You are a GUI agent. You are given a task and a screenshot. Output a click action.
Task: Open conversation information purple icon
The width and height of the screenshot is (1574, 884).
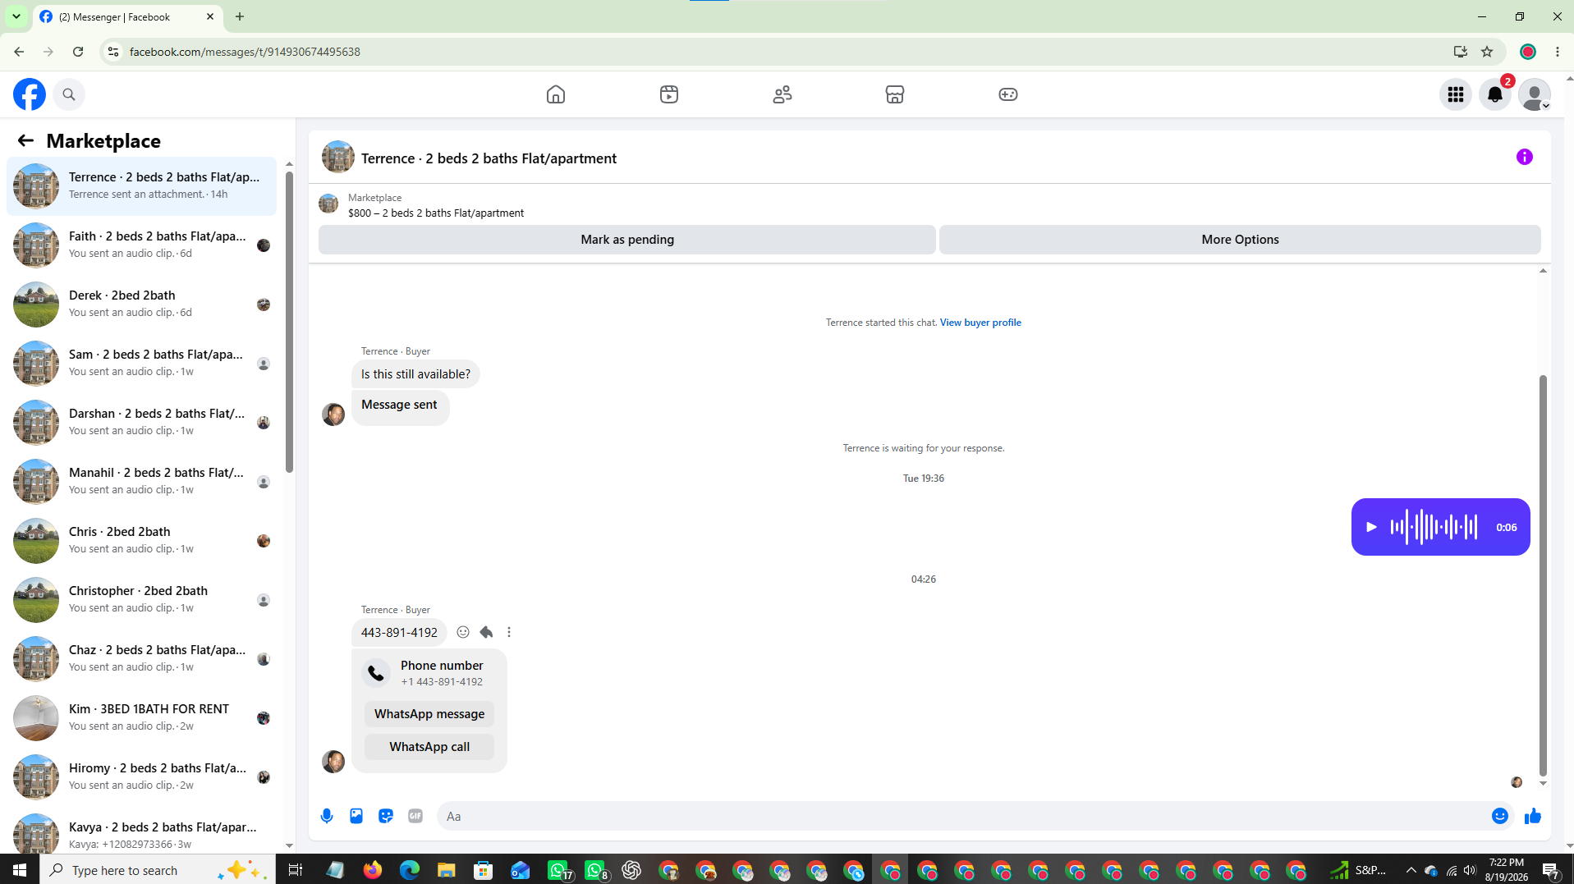1525,157
